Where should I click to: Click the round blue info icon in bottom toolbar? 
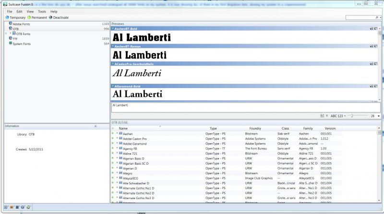tap(23, 207)
